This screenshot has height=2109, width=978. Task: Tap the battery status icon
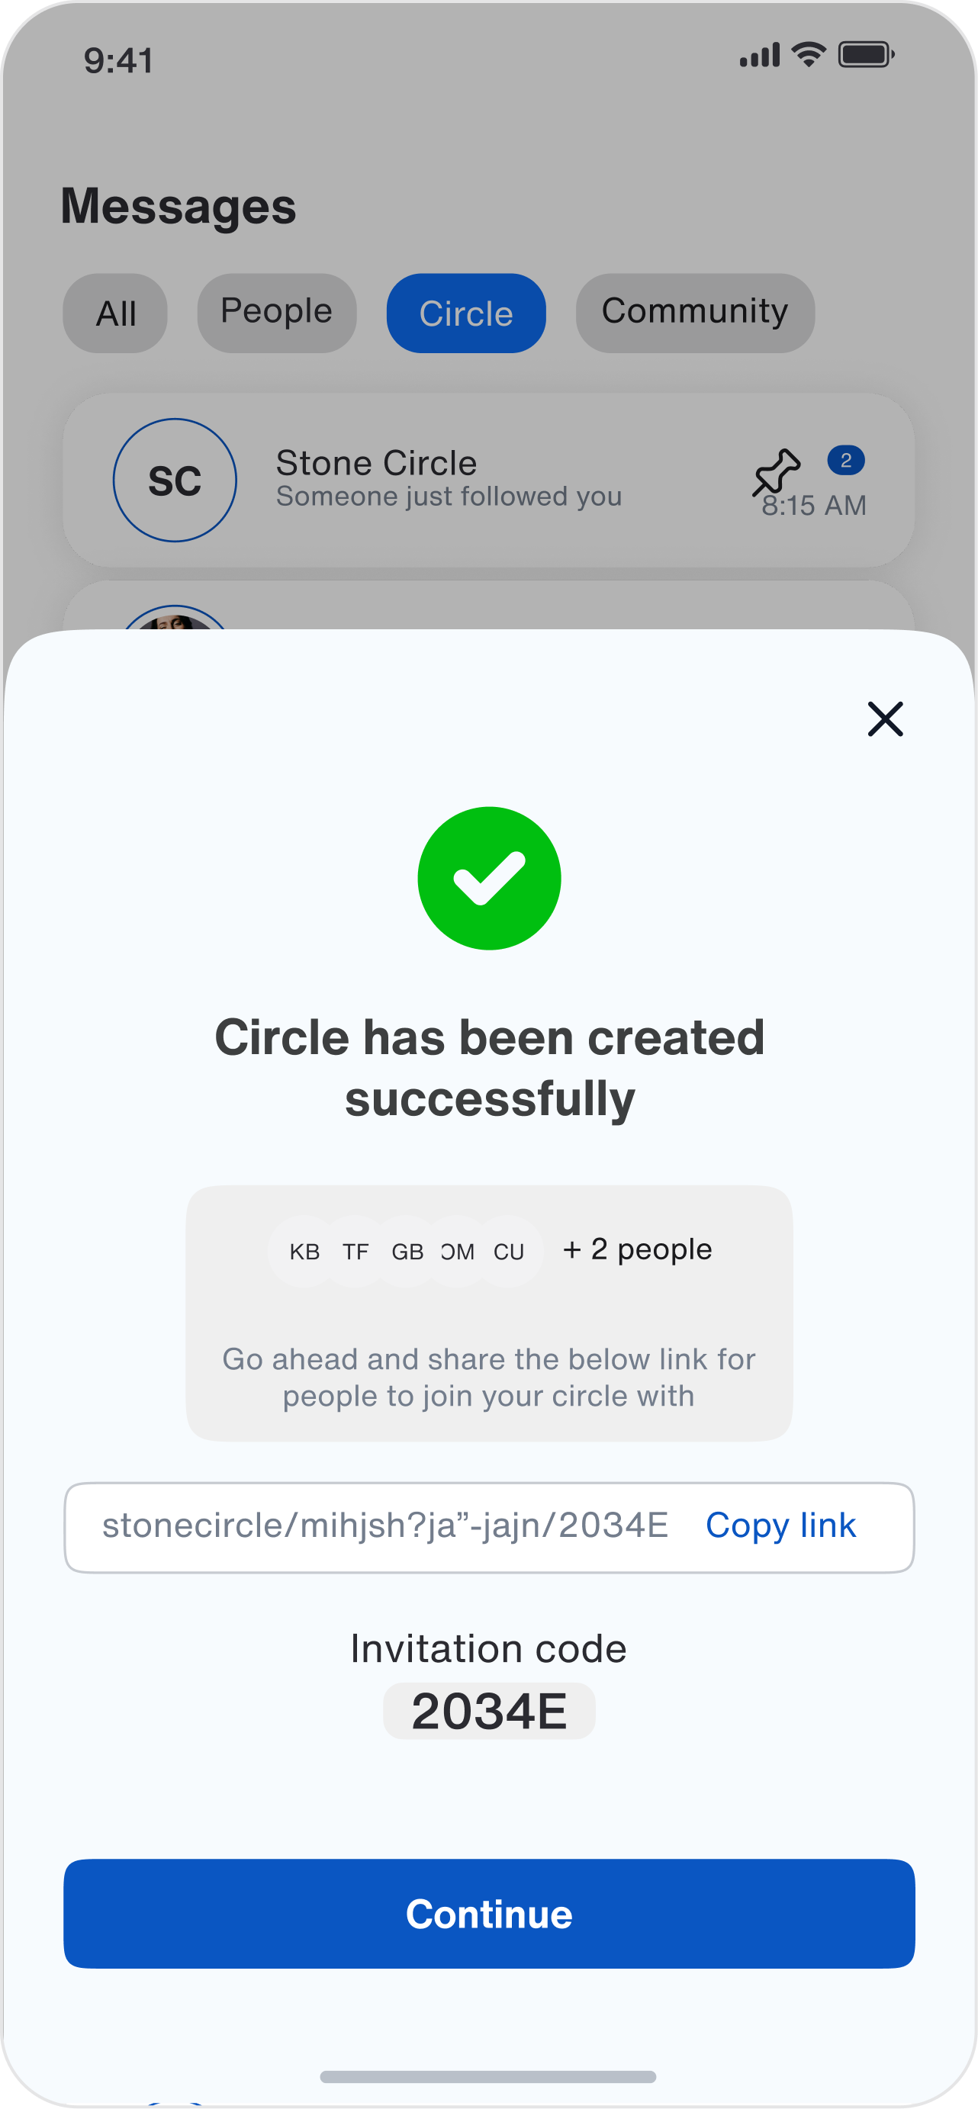pos(866,55)
